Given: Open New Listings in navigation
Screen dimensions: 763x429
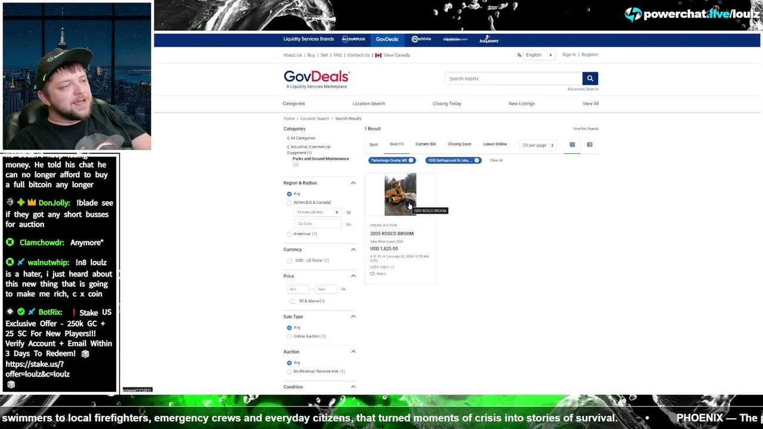Looking at the screenshot, I should coord(522,104).
